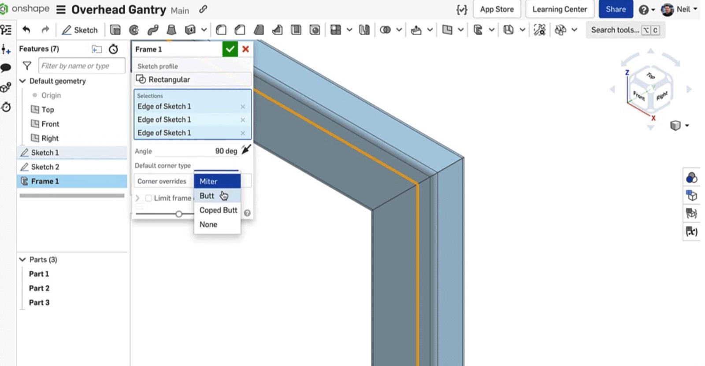Open rollback timer icon in Features header
This screenshot has width=705, height=366.
(113, 49)
